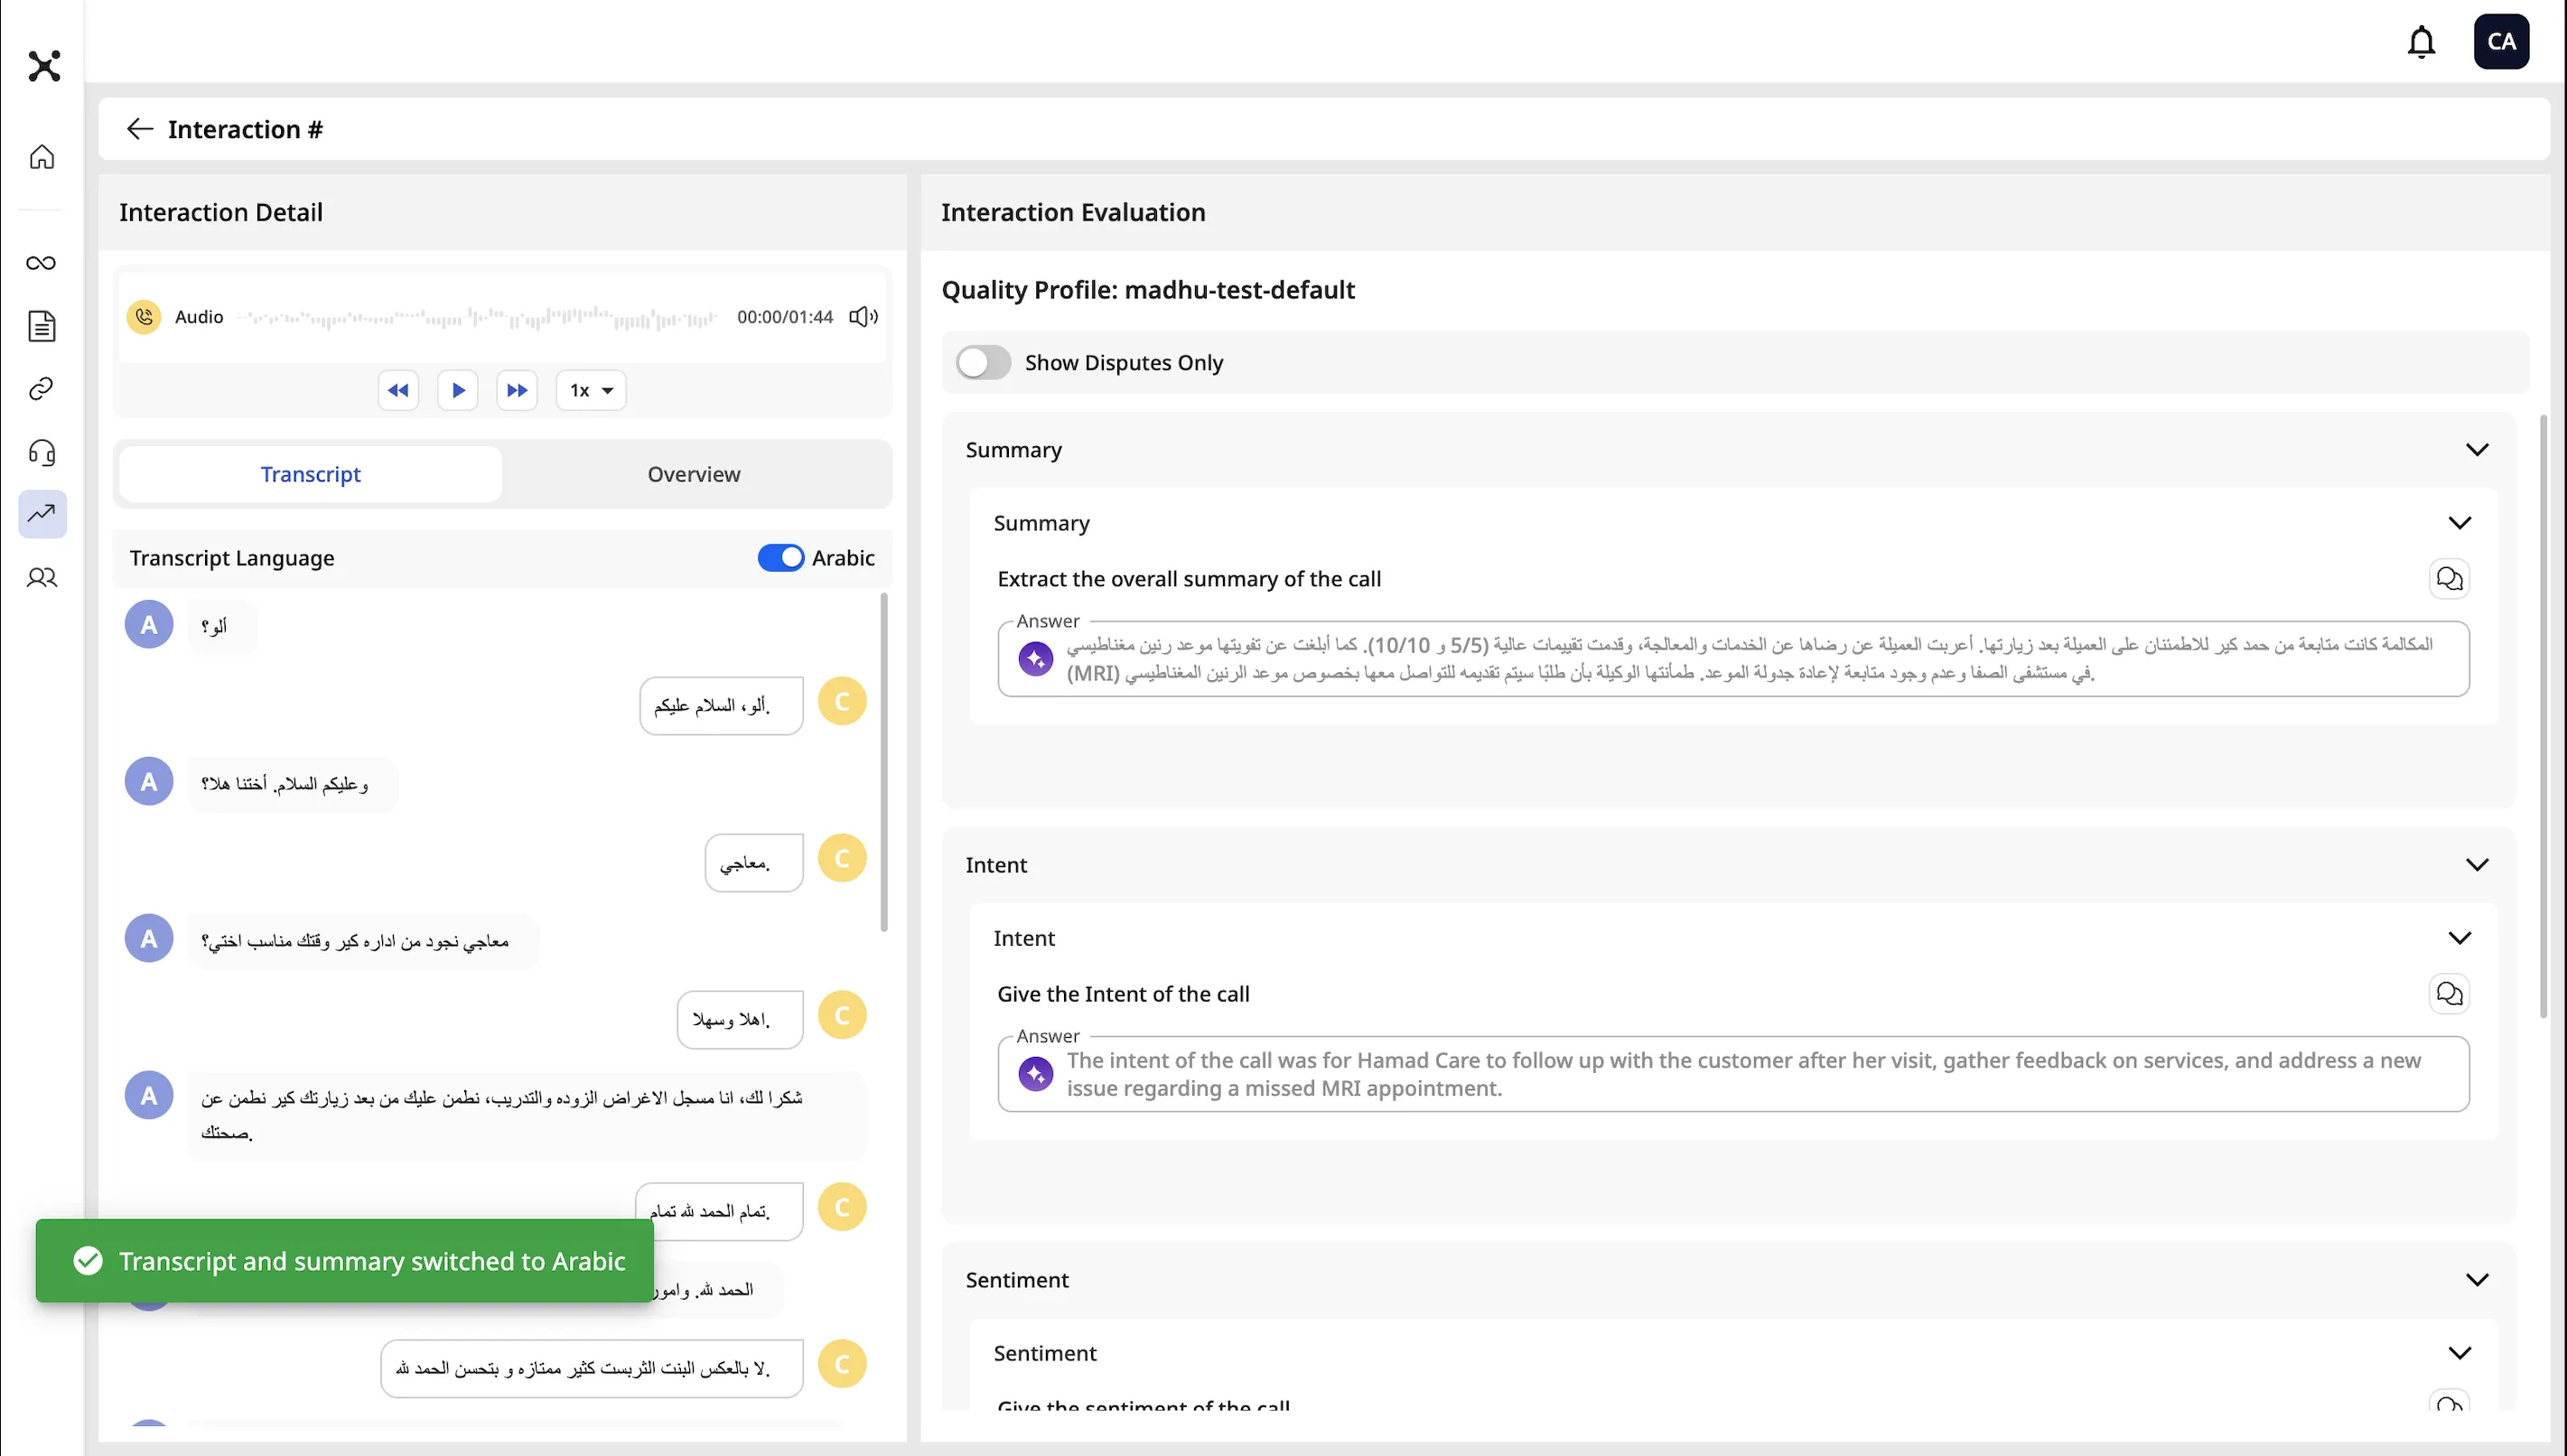Open notifications bell

2421,42
